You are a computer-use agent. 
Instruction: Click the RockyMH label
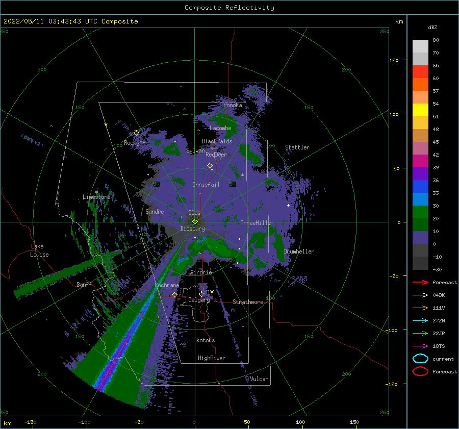(x=135, y=143)
